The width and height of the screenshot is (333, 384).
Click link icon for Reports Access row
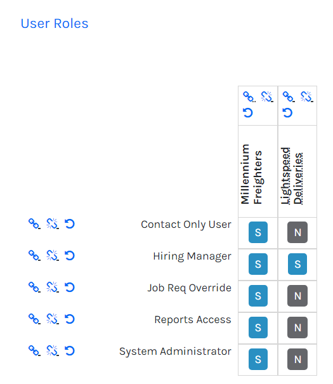click(34, 319)
